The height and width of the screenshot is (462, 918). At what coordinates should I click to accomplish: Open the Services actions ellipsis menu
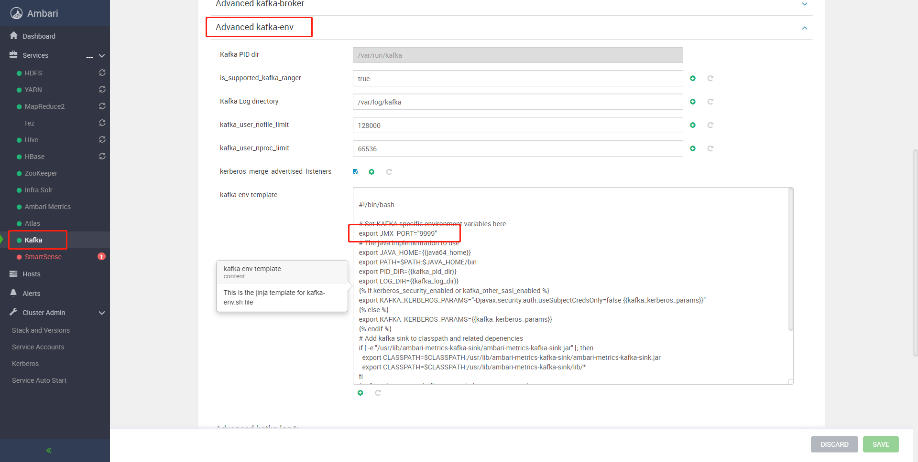(89, 57)
